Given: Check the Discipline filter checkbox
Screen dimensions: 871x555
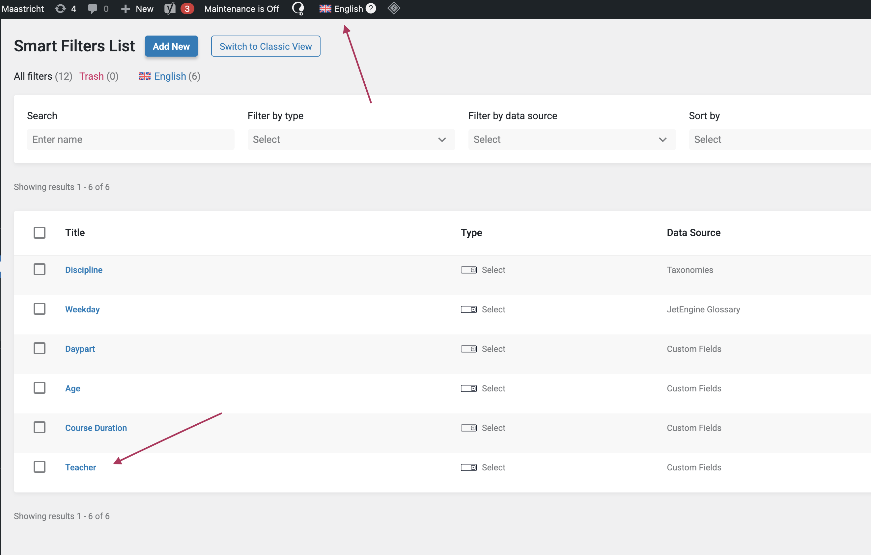Looking at the screenshot, I should coord(40,270).
